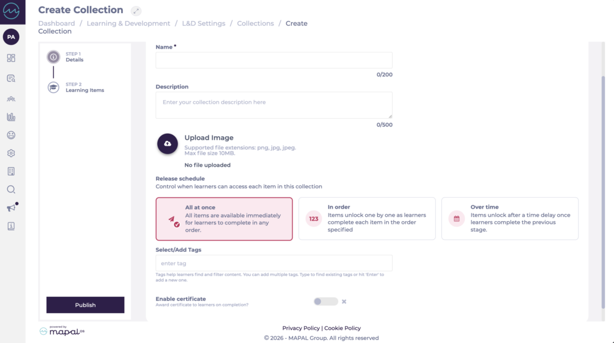Image resolution: width=614 pixels, height=343 pixels.
Task: Click the megaphone announcements icon
Action: point(11,207)
